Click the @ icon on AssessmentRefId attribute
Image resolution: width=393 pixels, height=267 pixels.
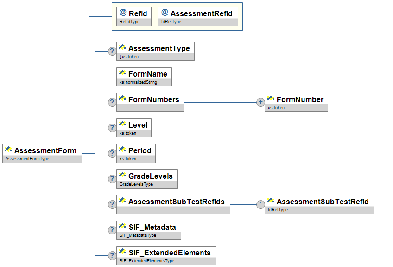tap(165, 13)
